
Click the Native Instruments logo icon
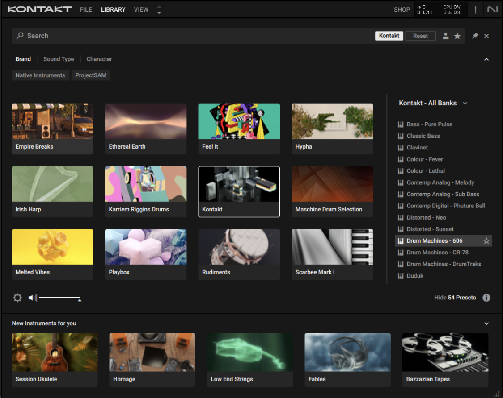492,9
